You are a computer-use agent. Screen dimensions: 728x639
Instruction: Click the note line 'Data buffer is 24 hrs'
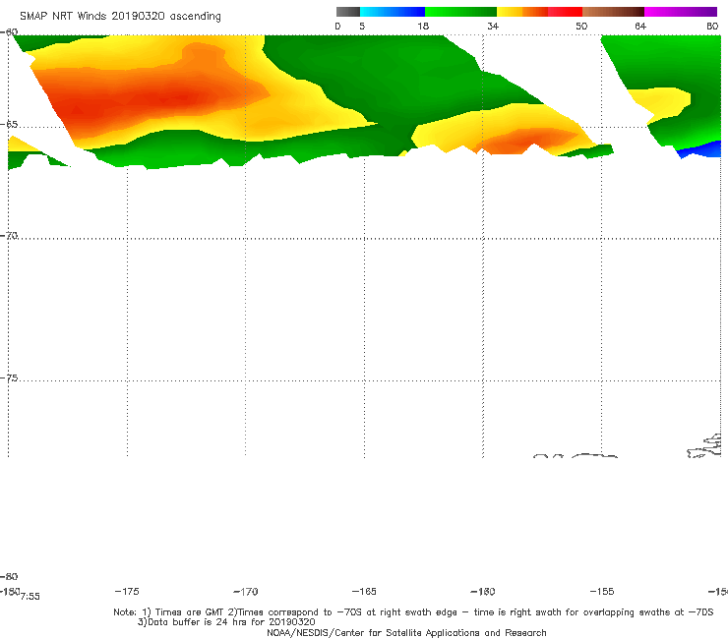tap(226, 622)
